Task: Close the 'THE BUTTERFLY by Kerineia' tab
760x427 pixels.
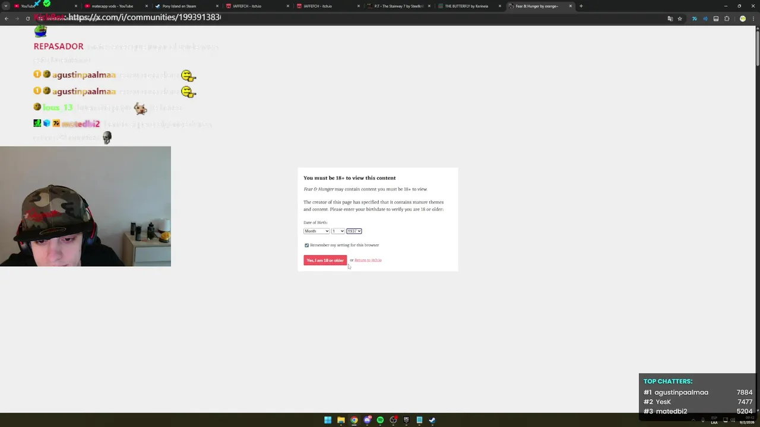Action: click(500, 6)
